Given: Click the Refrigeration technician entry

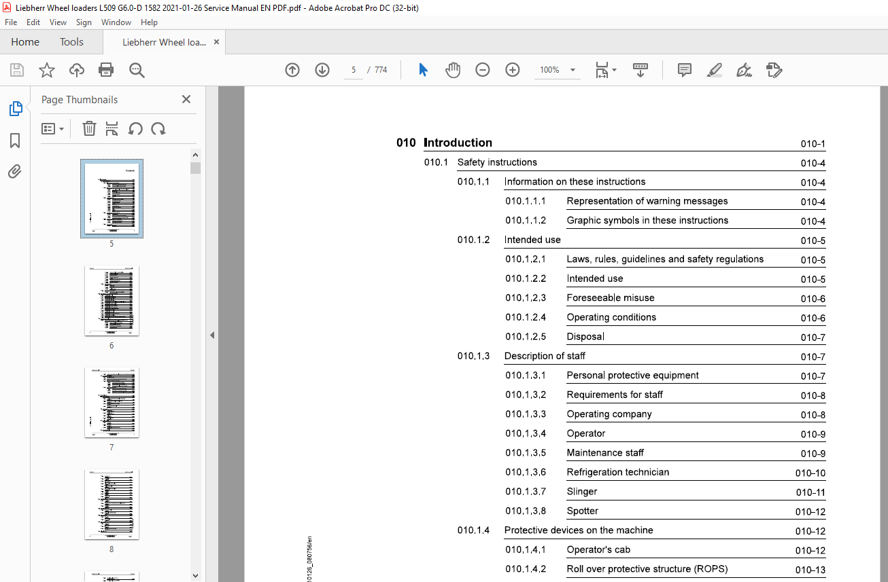Looking at the screenshot, I should pos(618,472).
